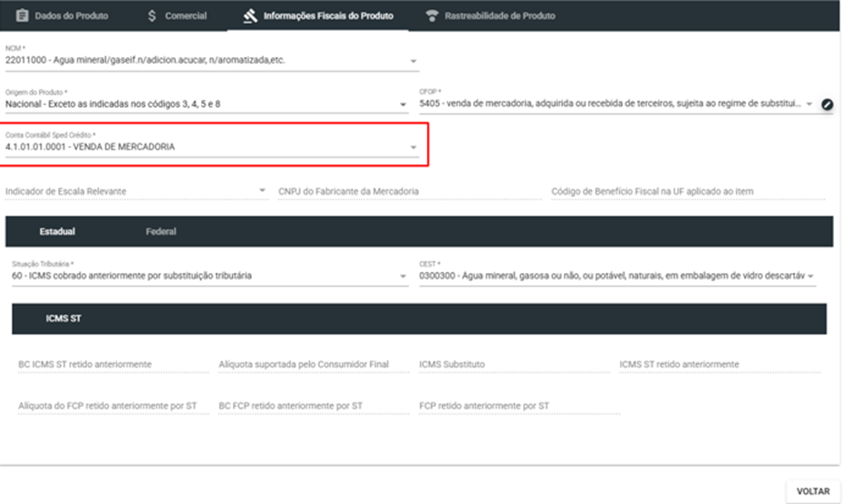The height and width of the screenshot is (504, 852).
Task: Click the dollar sign icon beside Comercial
Action: 151,15
